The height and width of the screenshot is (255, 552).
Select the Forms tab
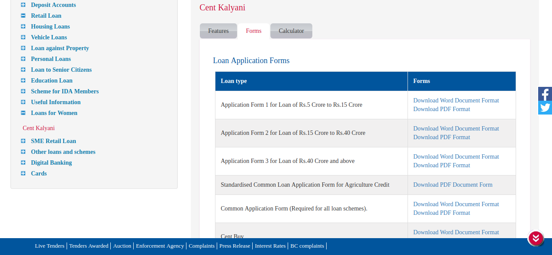[254, 31]
